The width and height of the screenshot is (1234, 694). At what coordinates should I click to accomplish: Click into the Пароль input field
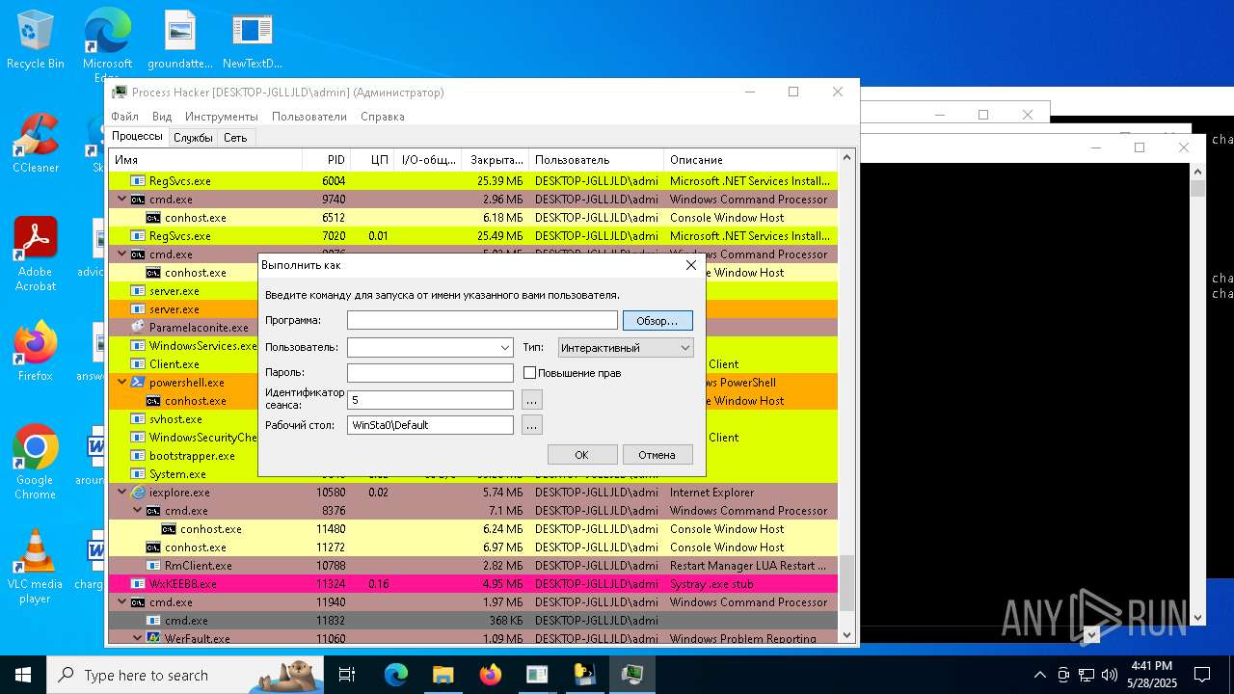(430, 373)
